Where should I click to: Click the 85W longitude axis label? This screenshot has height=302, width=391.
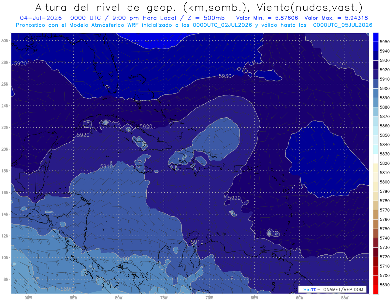coord(73,298)
